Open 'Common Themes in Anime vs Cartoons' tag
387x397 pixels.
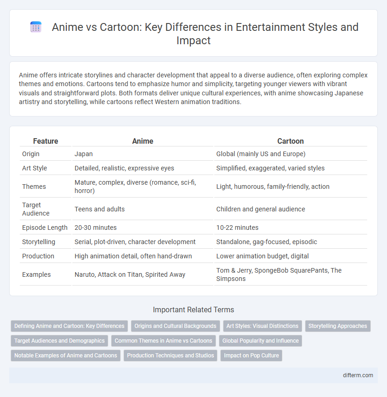(164, 341)
